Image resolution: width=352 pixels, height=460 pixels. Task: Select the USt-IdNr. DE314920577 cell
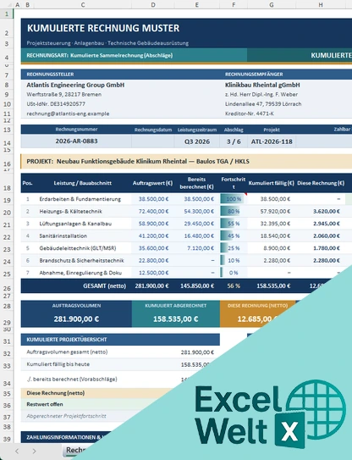56,104
